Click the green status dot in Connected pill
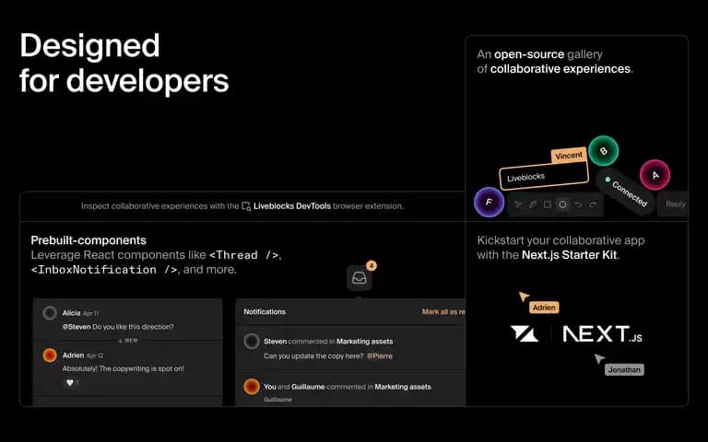This screenshot has height=442, width=708. click(x=608, y=180)
